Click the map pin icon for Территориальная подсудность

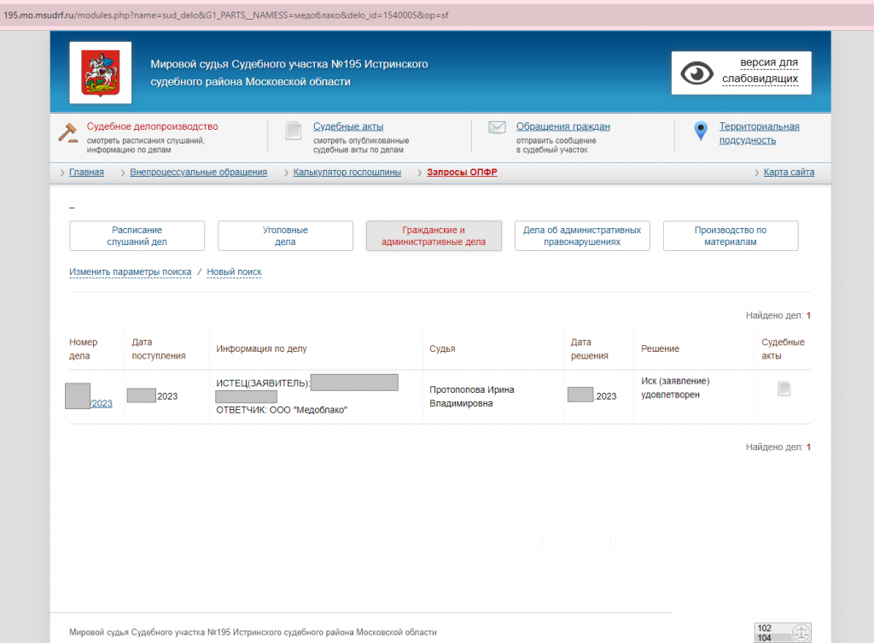point(701,131)
